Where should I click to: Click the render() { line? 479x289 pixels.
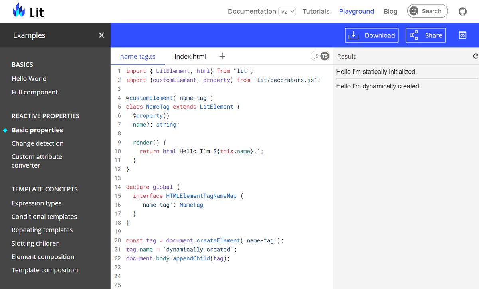click(149, 143)
